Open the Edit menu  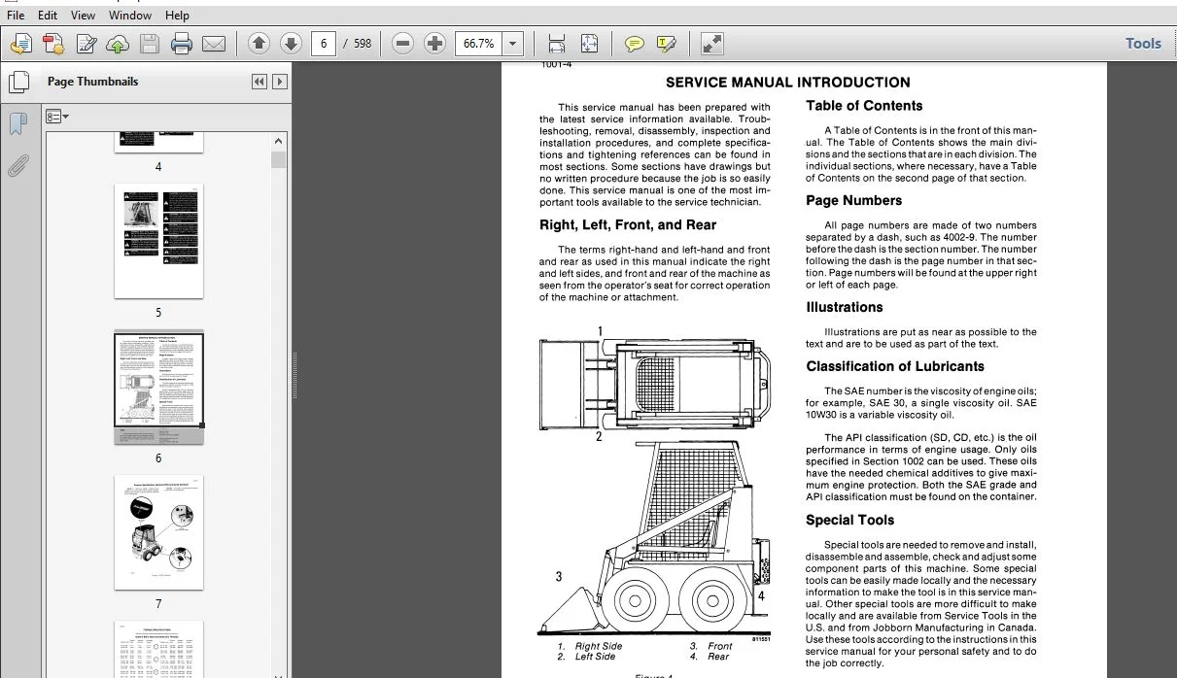[x=48, y=15]
